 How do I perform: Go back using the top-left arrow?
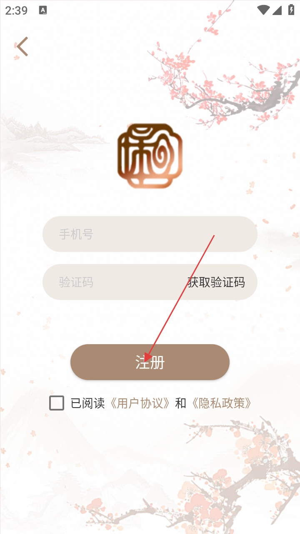coord(22,46)
